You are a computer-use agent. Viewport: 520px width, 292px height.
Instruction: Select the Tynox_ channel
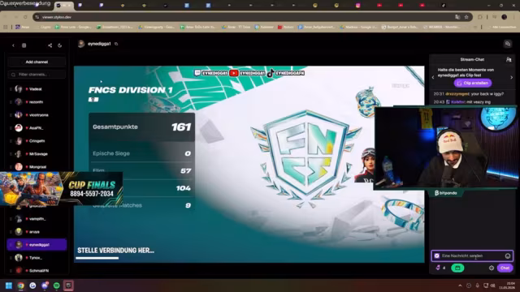tap(37, 258)
